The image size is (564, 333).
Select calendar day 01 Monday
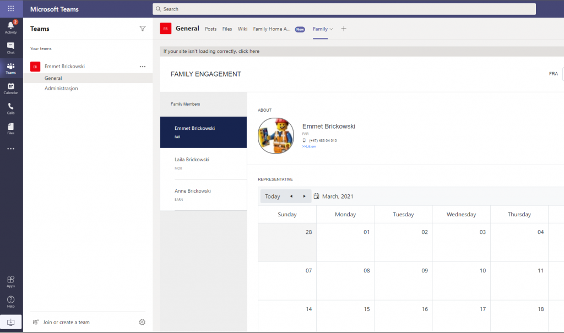point(345,242)
